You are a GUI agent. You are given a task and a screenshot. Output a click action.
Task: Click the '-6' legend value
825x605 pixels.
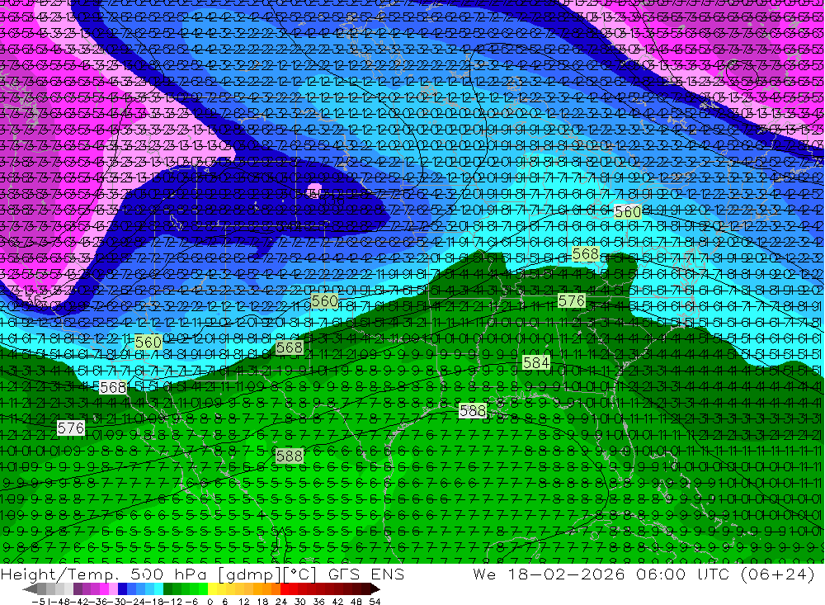(191, 602)
